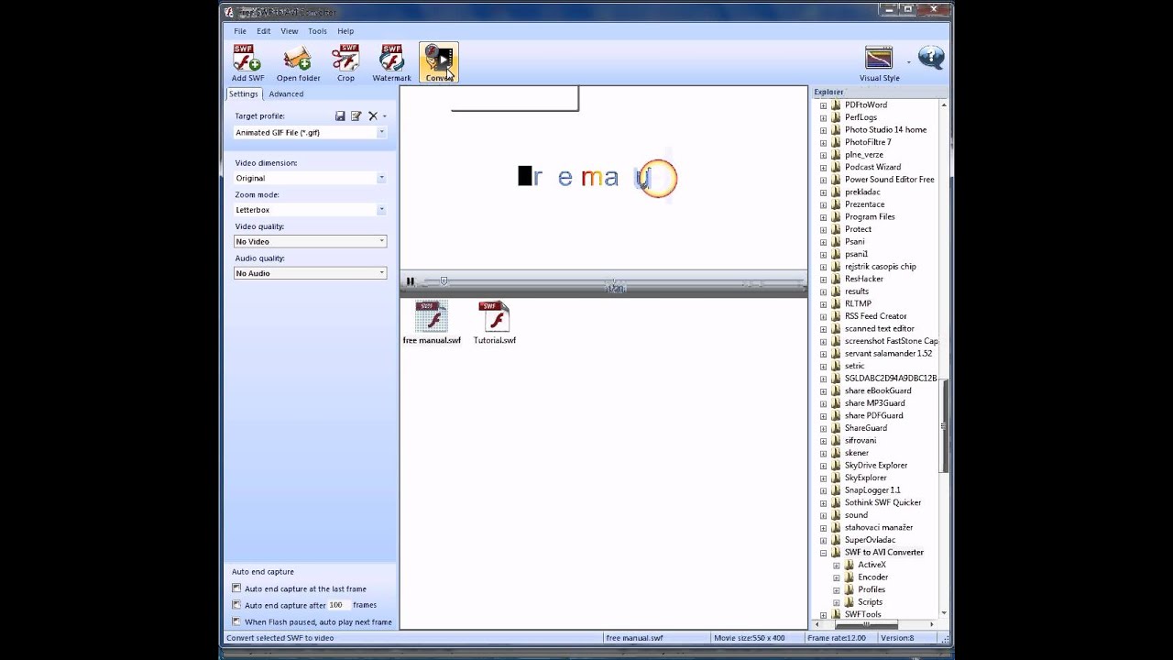Click the Encoder subfolder icon
The height and width of the screenshot is (660, 1173).
pos(849,577)
